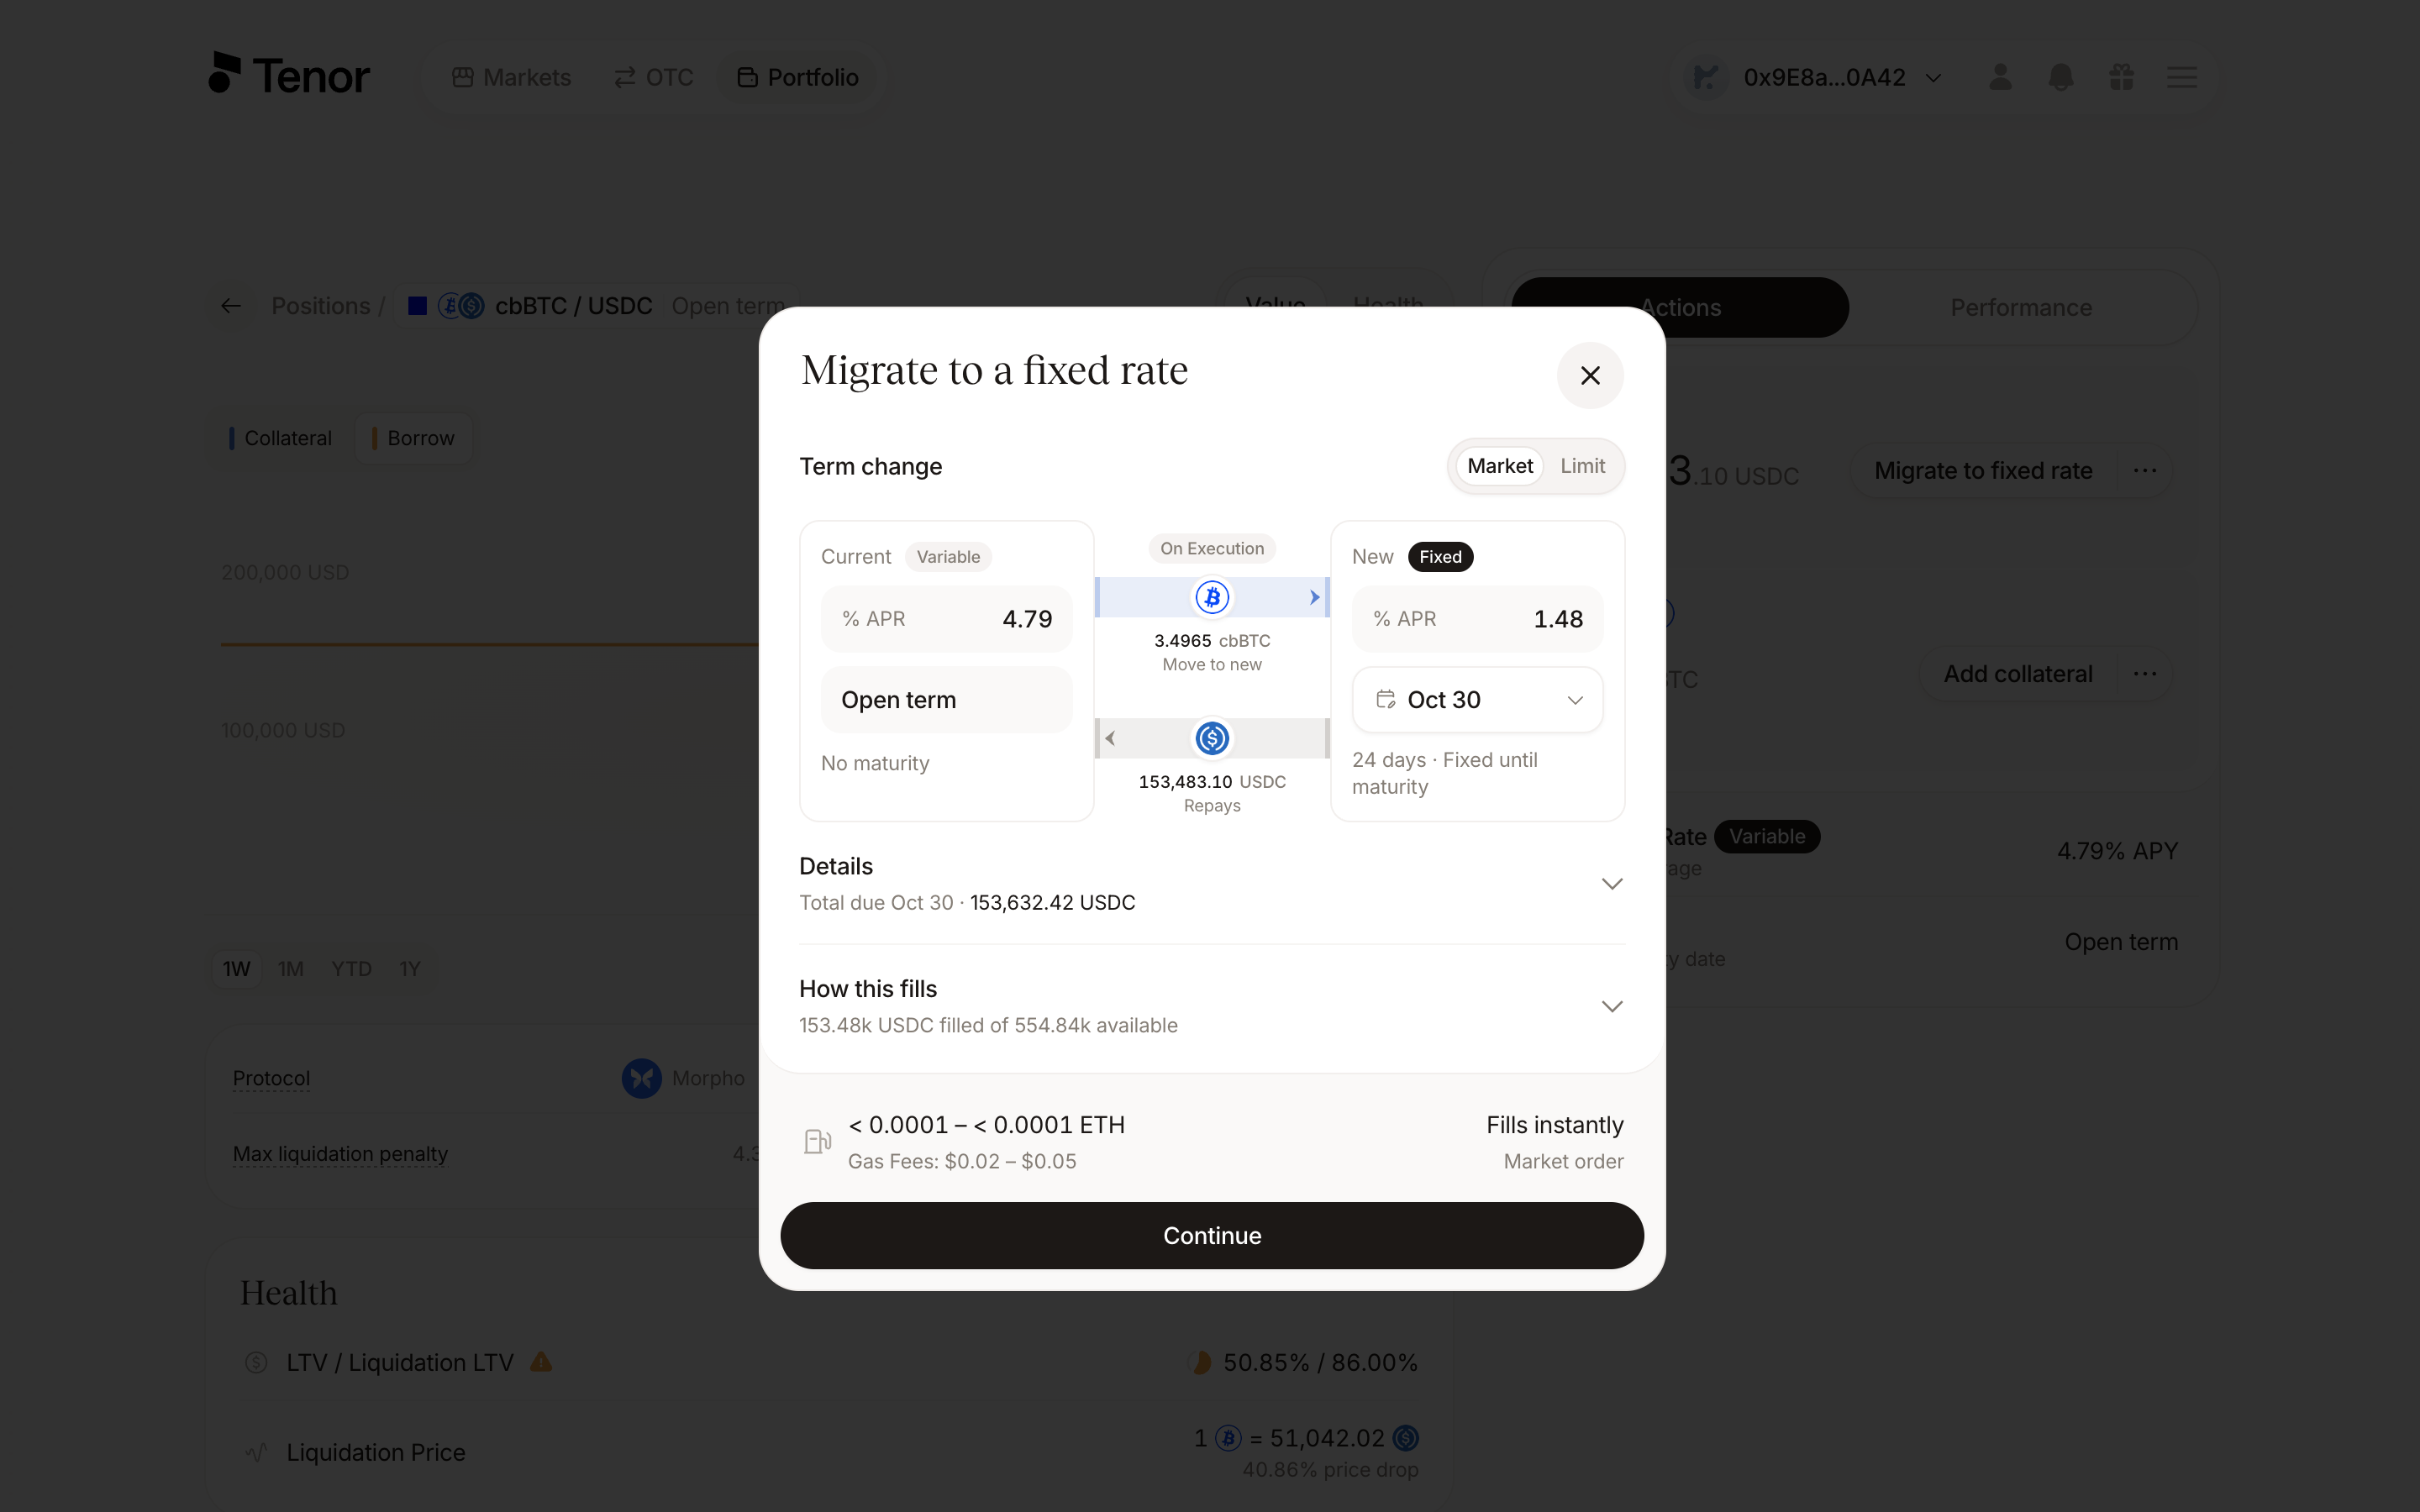Expand the Details section chevron
Image resolution: width=2420 pixels, height=1512 pixels.
[x=1611, y=884]
